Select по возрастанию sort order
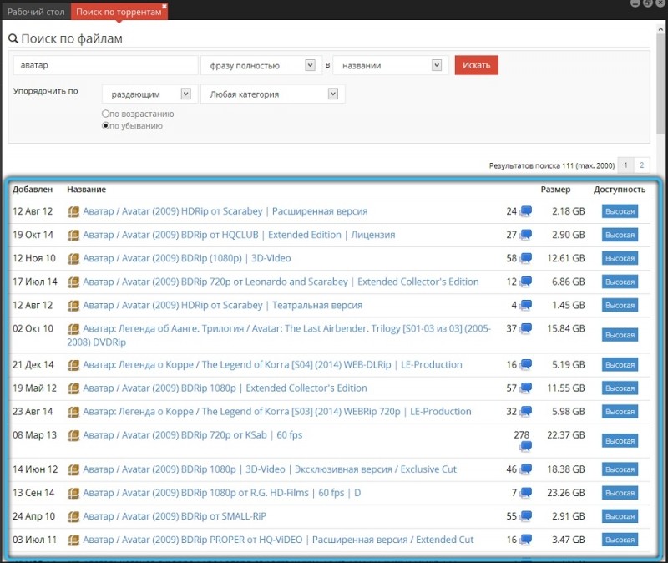Screen dimensions: 668x563 coord(105,114)
